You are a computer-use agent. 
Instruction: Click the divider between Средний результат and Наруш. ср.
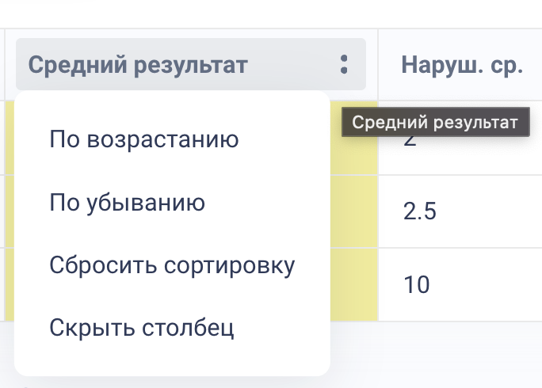coord(378,65)
